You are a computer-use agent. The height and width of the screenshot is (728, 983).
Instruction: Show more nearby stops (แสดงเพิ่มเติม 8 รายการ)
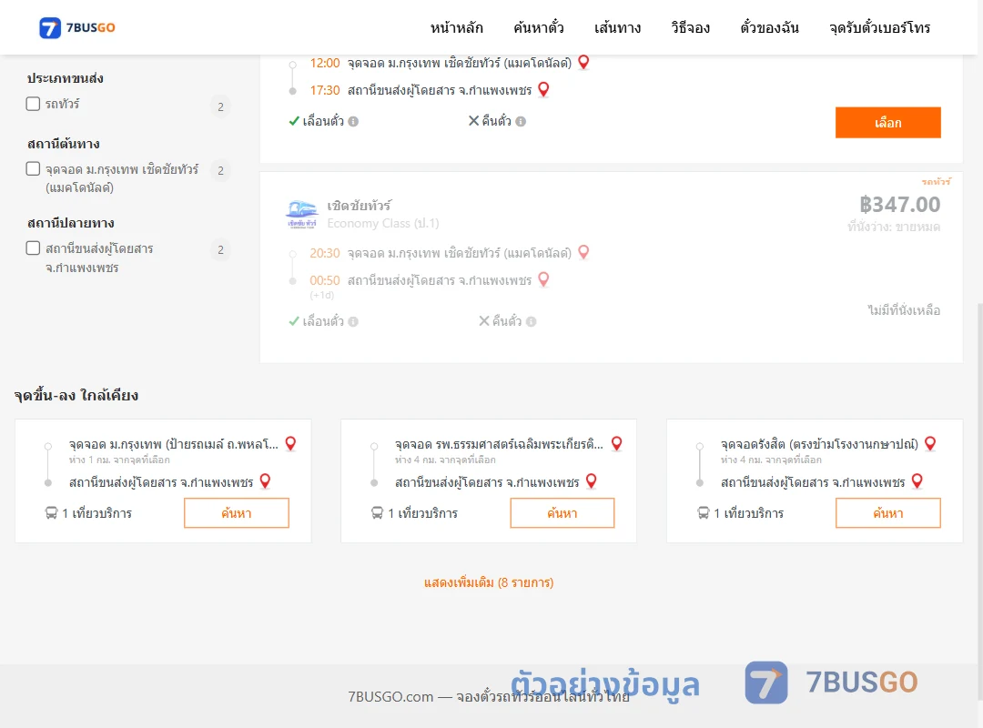(489, 582)
